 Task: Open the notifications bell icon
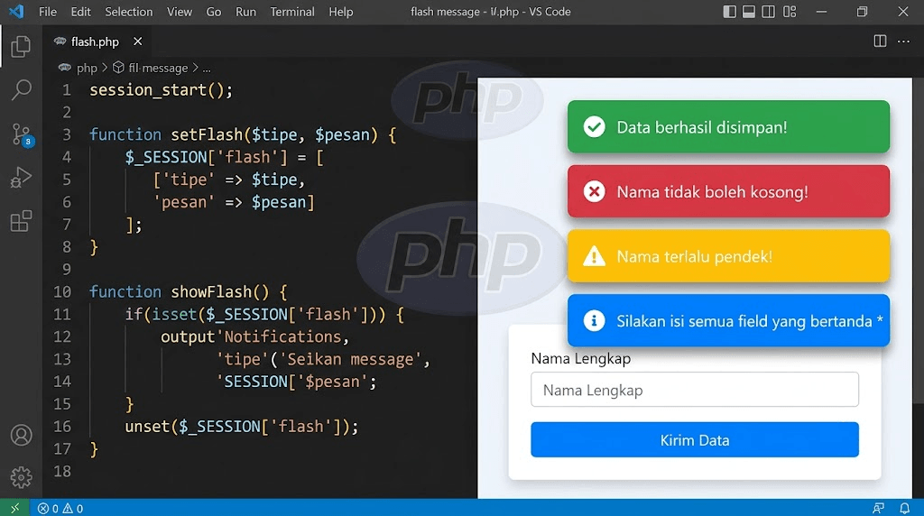pyautogui.click(x=904, y=508)
